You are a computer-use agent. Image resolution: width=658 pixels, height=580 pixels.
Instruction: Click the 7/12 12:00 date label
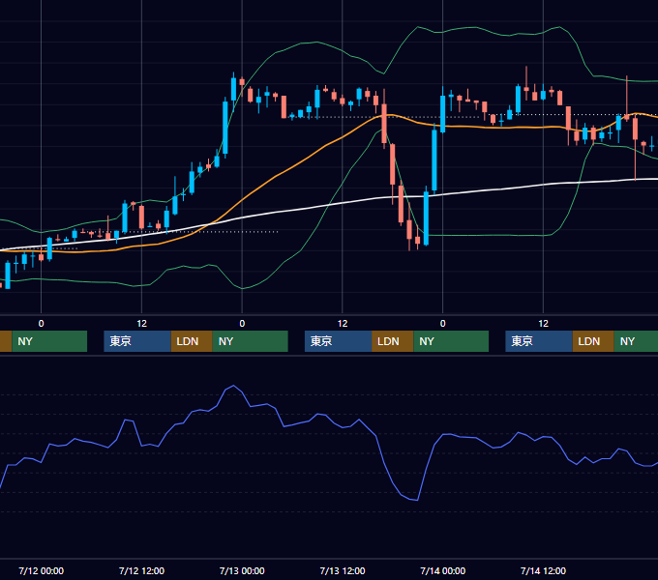click(x=141, y=570)
